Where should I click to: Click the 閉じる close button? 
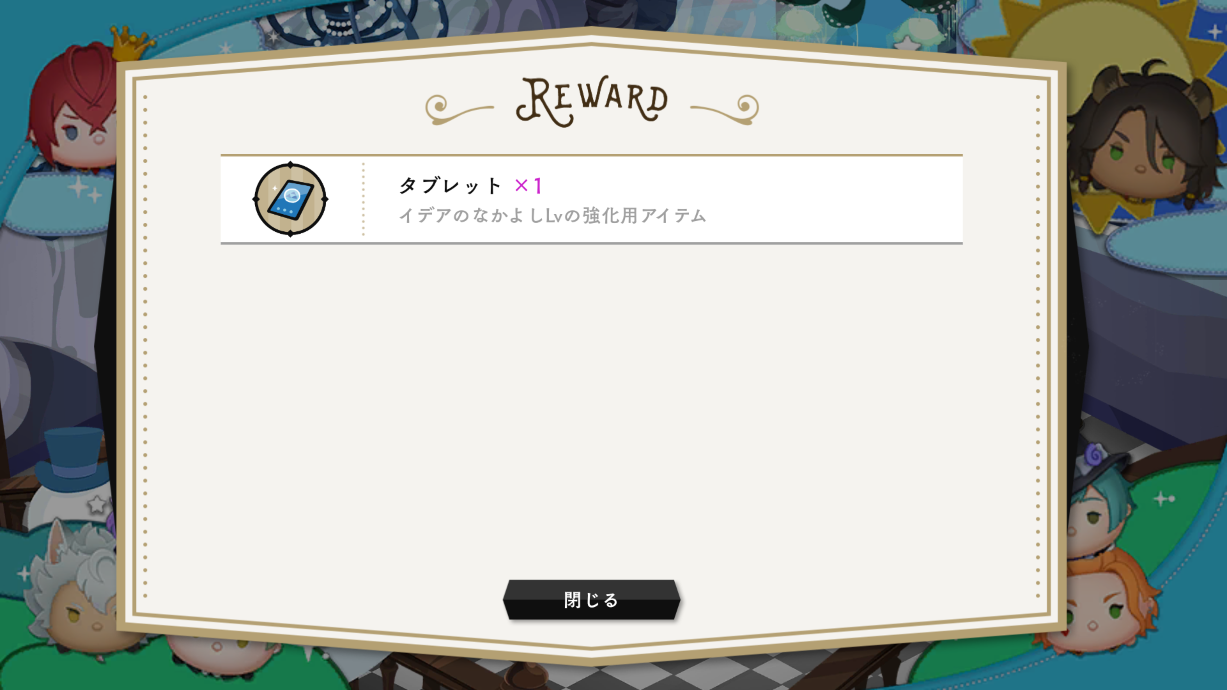coord(591,600)
